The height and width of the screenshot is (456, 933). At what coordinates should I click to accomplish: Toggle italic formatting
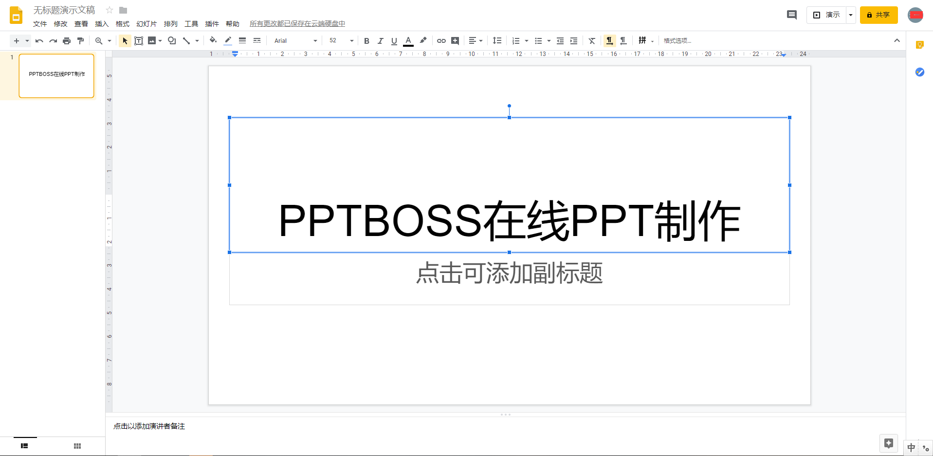pyautogui.click(x=381, y=41)
